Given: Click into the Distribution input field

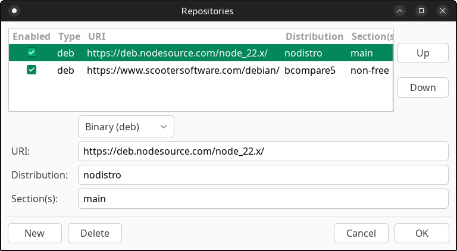Looking at the screenshot, I should [x=262, y=175].
